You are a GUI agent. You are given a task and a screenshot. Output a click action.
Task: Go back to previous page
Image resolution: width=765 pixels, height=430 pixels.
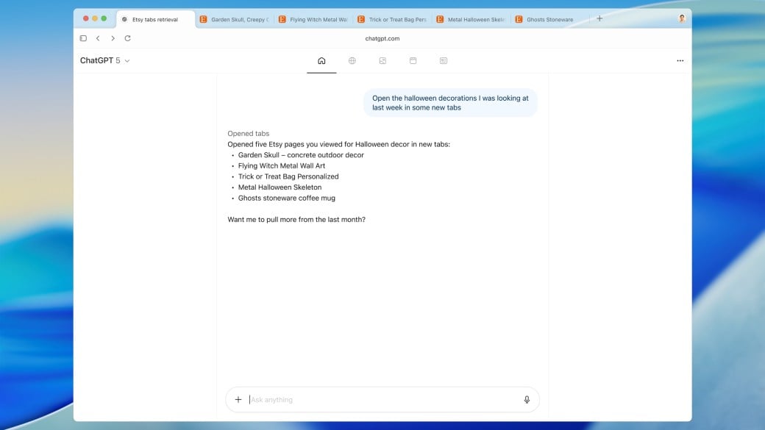[x=98, y=38]
